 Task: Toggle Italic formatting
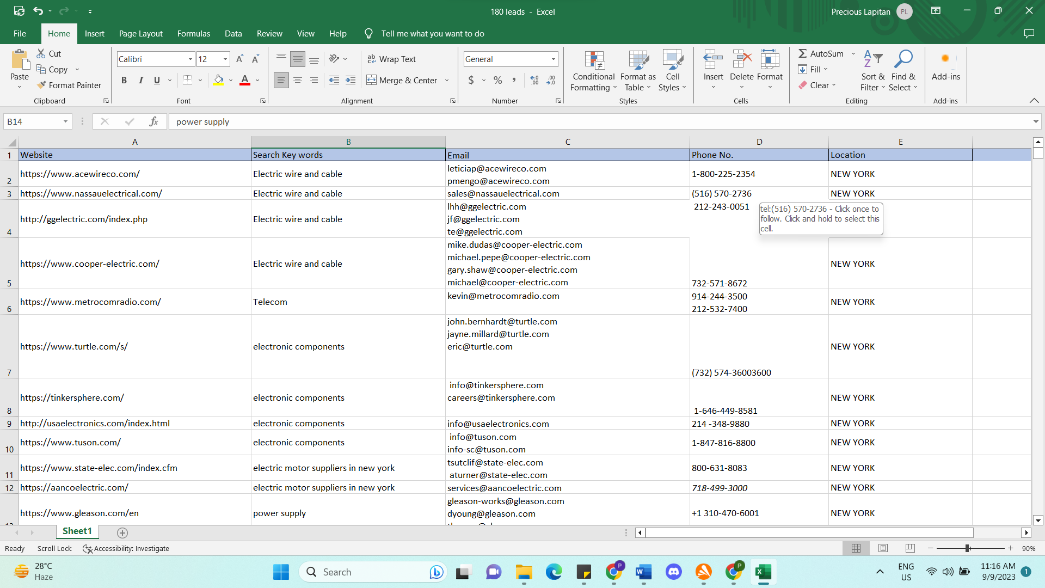click(140, 80)
